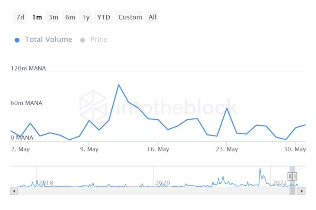The width and height of the screenshot is (316, 210).
Task: Switch to the 3m range
Action: (53, 17)
